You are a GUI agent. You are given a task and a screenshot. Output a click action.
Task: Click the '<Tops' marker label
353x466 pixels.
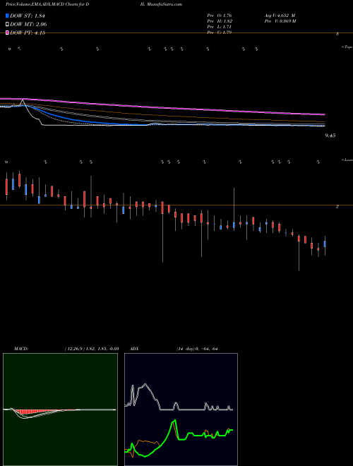point(347,47)
